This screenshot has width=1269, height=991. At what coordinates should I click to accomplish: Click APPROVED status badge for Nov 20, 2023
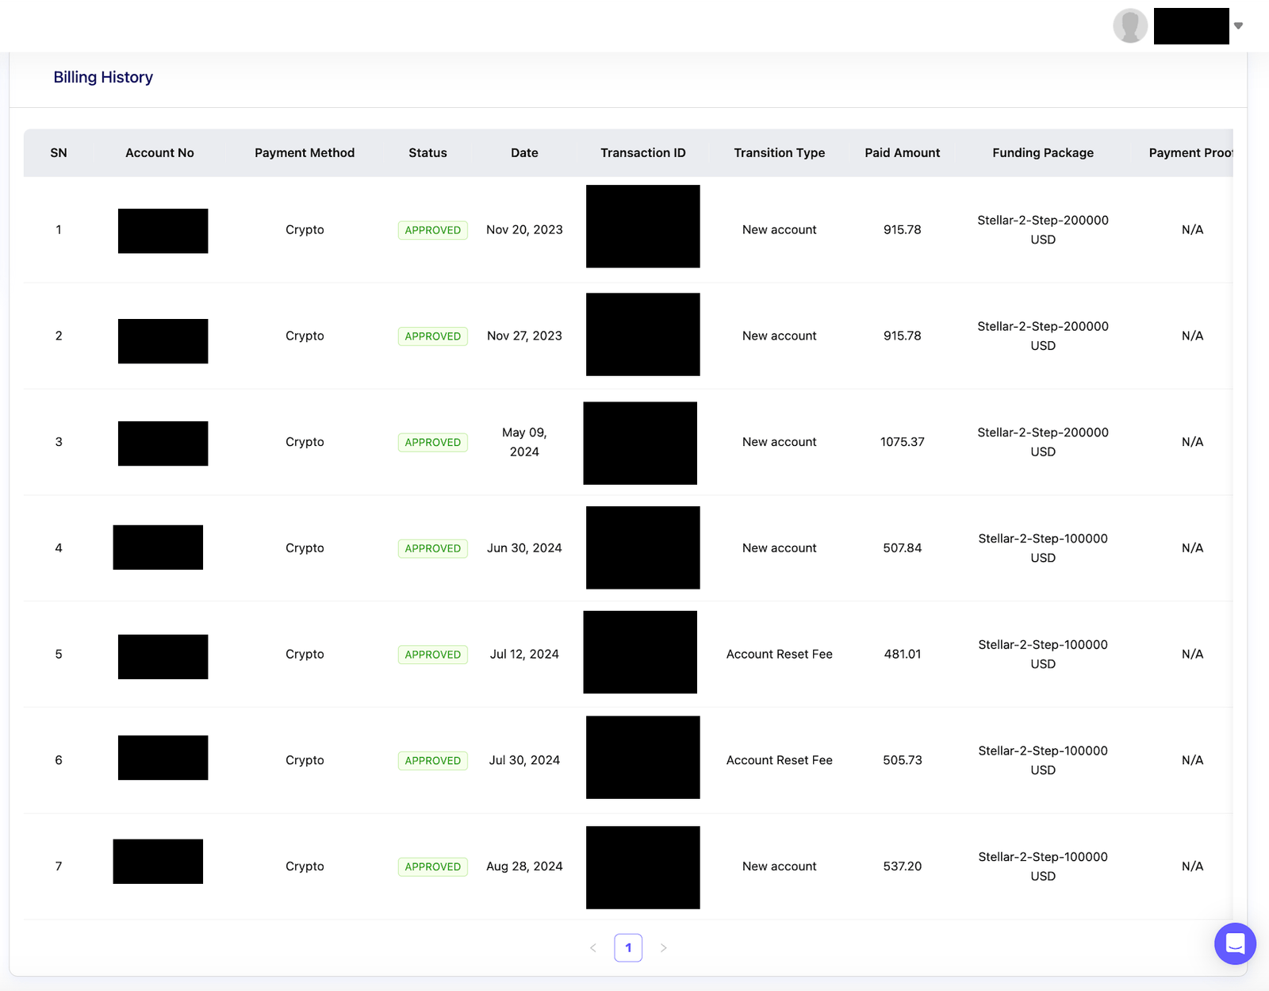432,230
